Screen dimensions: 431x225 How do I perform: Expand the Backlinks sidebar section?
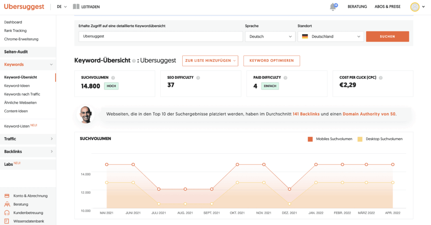[52, 152]
